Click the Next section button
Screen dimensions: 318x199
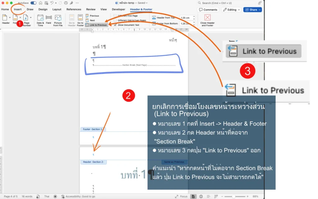click(x=90, y=20)
